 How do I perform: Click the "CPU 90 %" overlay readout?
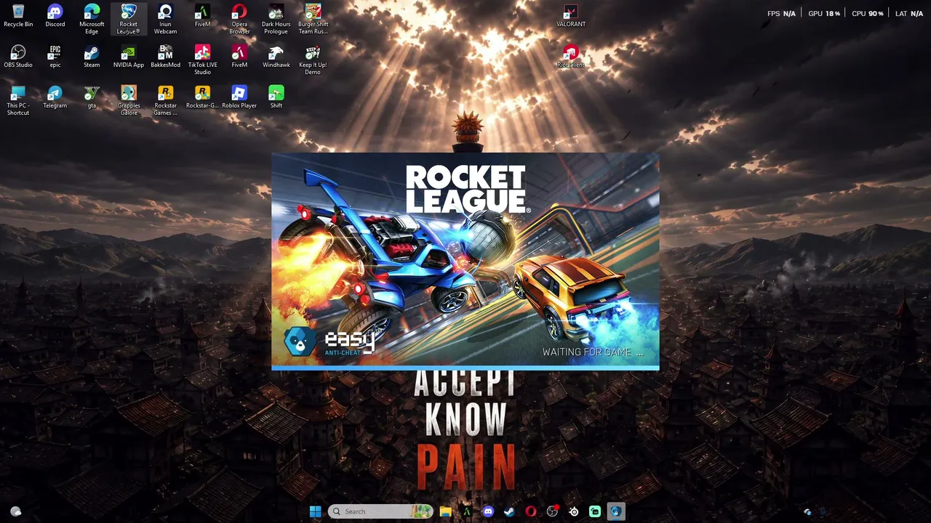pos(867,14)
